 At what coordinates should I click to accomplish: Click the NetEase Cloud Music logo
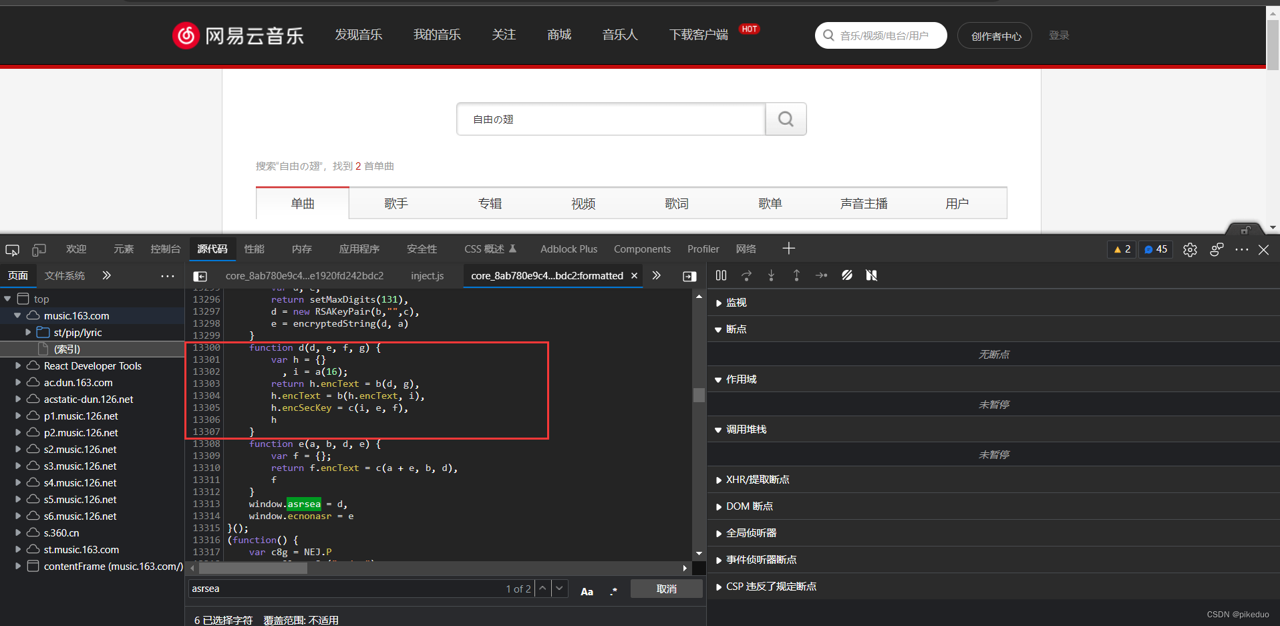(238, 35)
